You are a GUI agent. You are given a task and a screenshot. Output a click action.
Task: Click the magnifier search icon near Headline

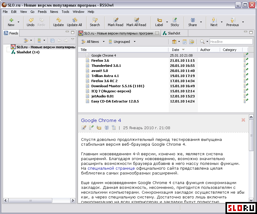click(x=202, y=42)
